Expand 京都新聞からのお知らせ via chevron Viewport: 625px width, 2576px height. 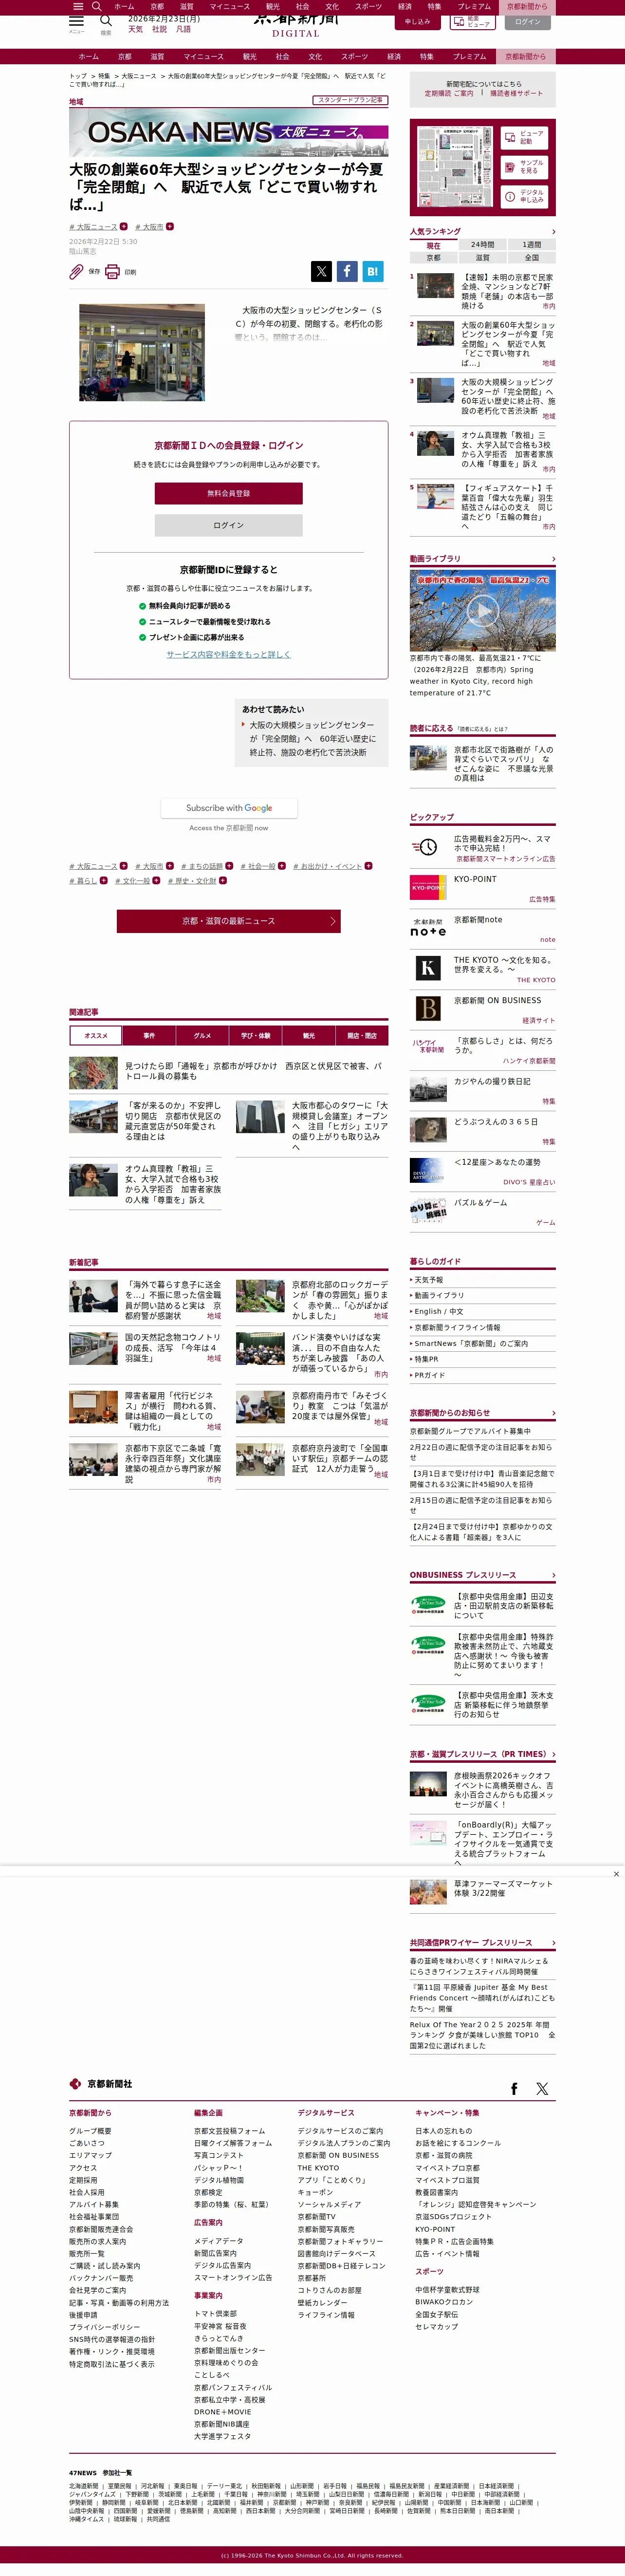click(553, 1413)
